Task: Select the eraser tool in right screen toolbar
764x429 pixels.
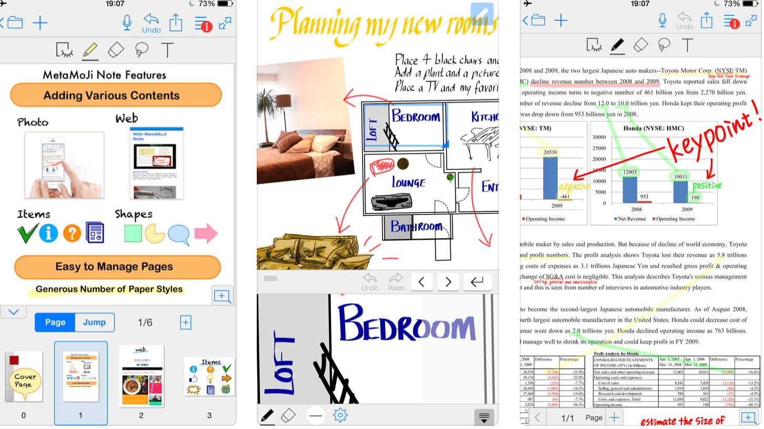Action: (x=640, y=45)
